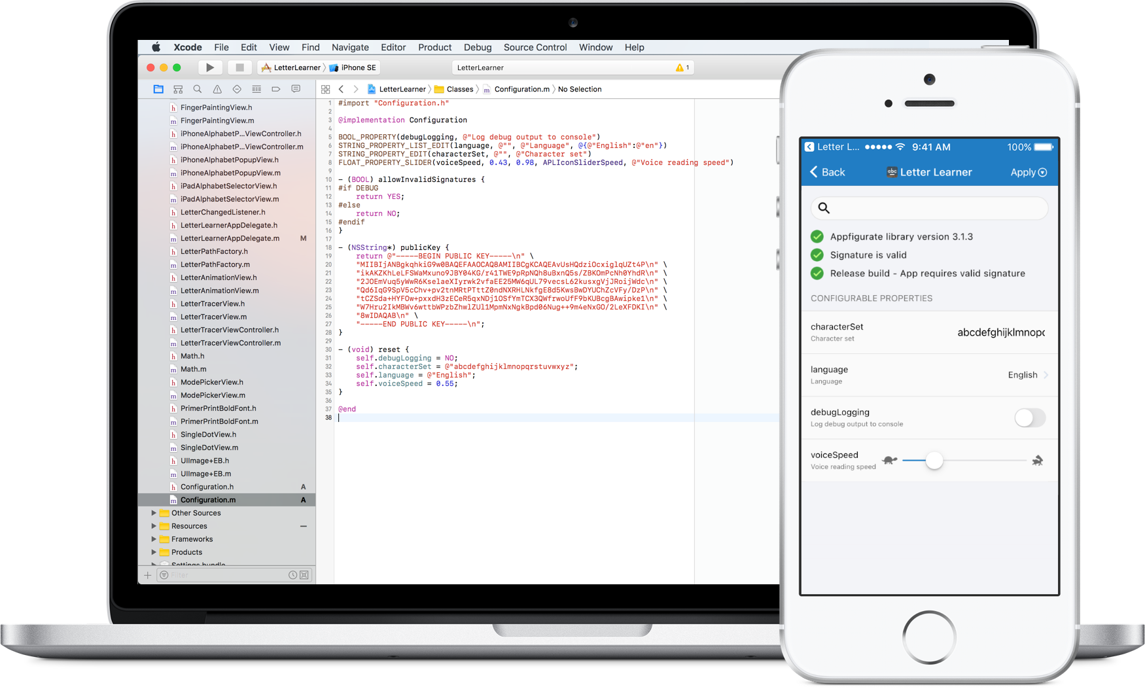Select FingerPaintingView.h in the navigator
Viewport: 1145px width, 689px height.
226,107
